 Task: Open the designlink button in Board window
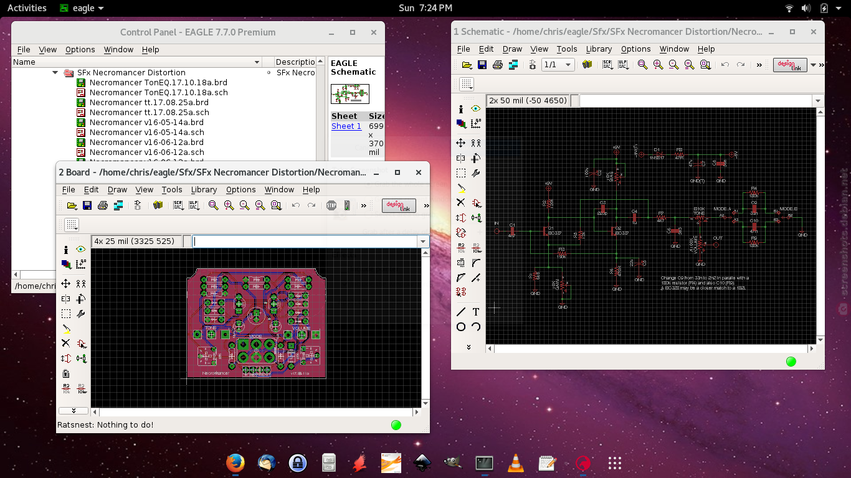coord(399,205)
